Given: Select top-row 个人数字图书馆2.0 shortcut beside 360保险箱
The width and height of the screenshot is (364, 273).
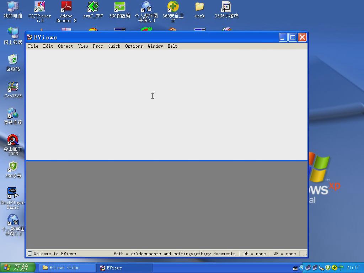Looking at the screenshot, I should coord(146,12).
